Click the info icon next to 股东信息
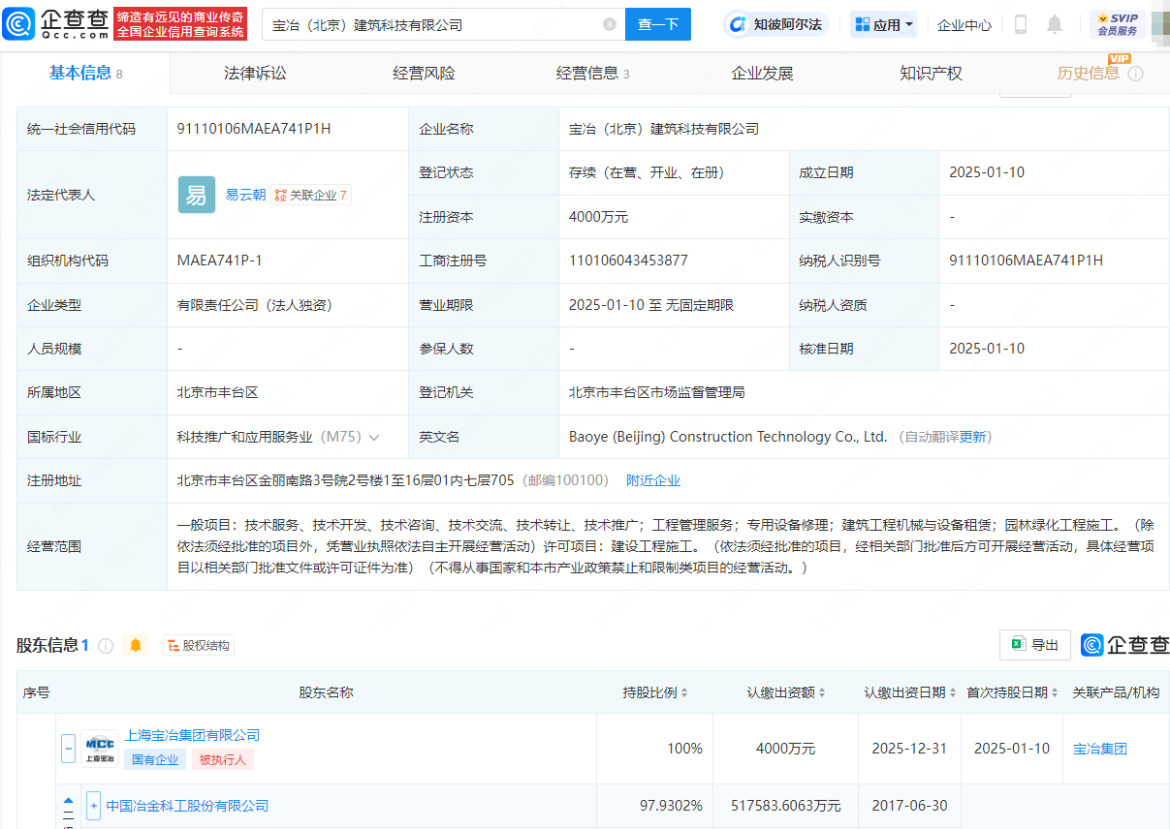Viewport: 1170px width, 829px height. (107, 645)
